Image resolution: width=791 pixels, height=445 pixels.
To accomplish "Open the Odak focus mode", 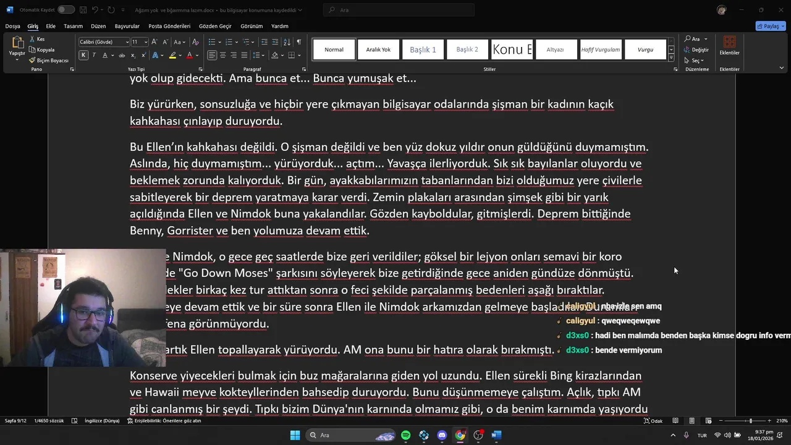I will (x=653, y=421).
